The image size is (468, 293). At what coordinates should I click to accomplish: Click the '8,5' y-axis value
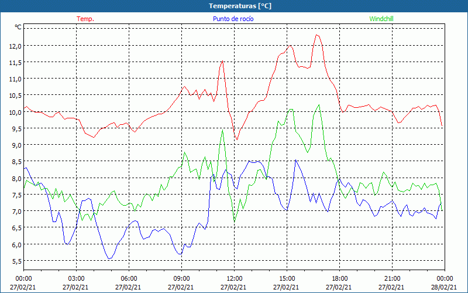click(x=16, y=162)
